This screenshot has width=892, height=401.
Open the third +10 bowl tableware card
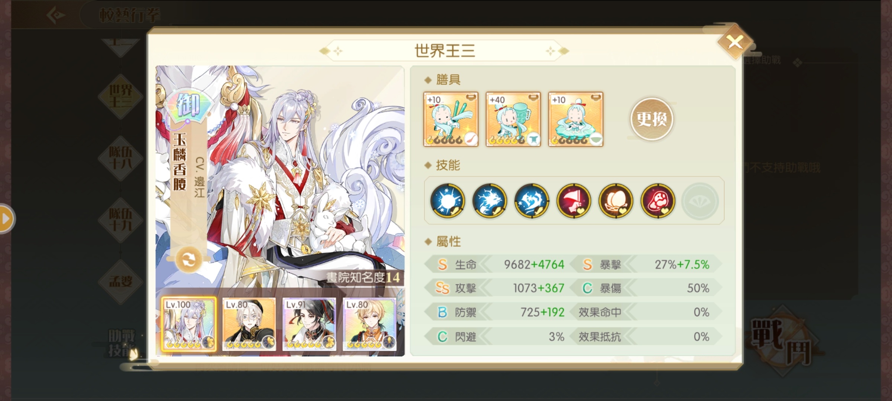tap(576, 119)
